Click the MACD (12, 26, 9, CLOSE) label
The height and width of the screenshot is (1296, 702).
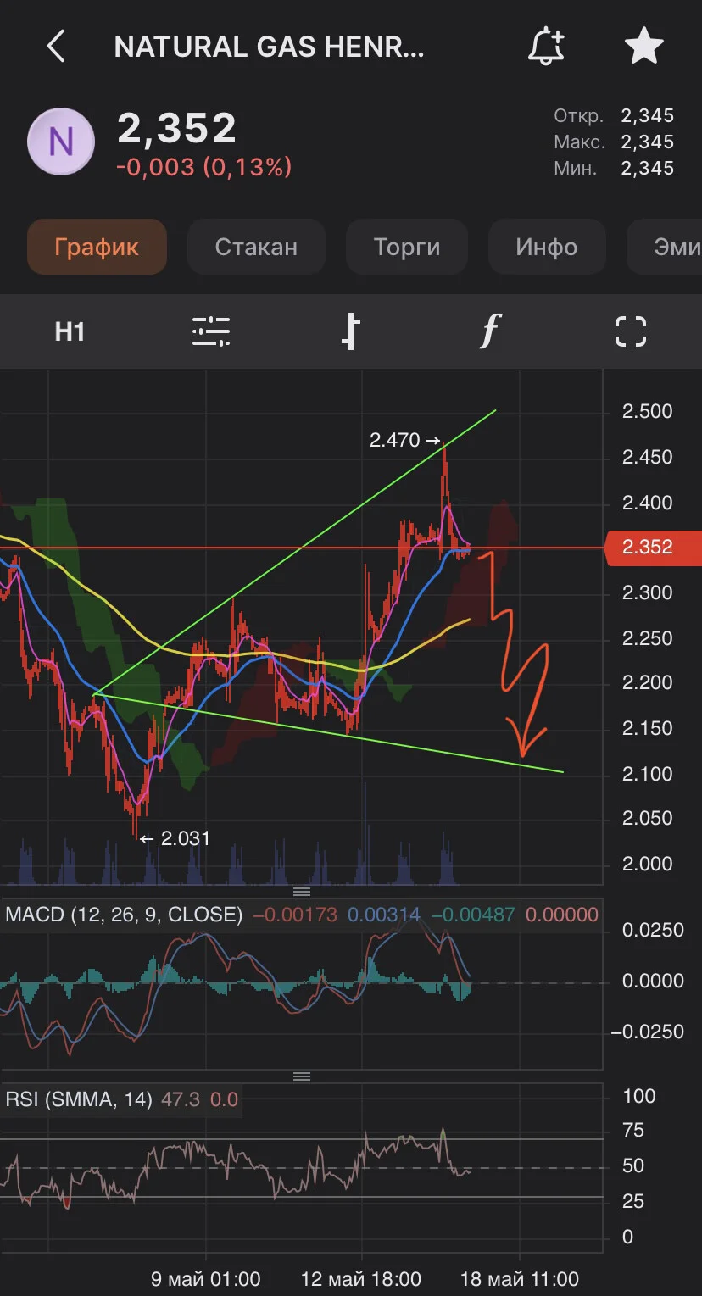(x=124, y=915)
